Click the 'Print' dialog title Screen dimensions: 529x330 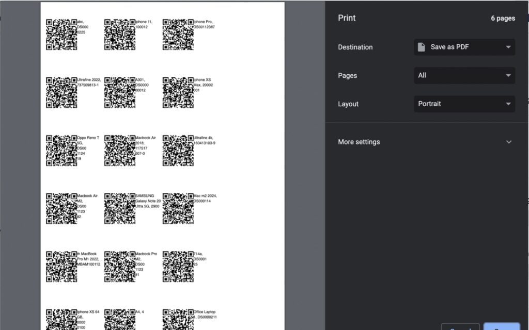(347, 18)
